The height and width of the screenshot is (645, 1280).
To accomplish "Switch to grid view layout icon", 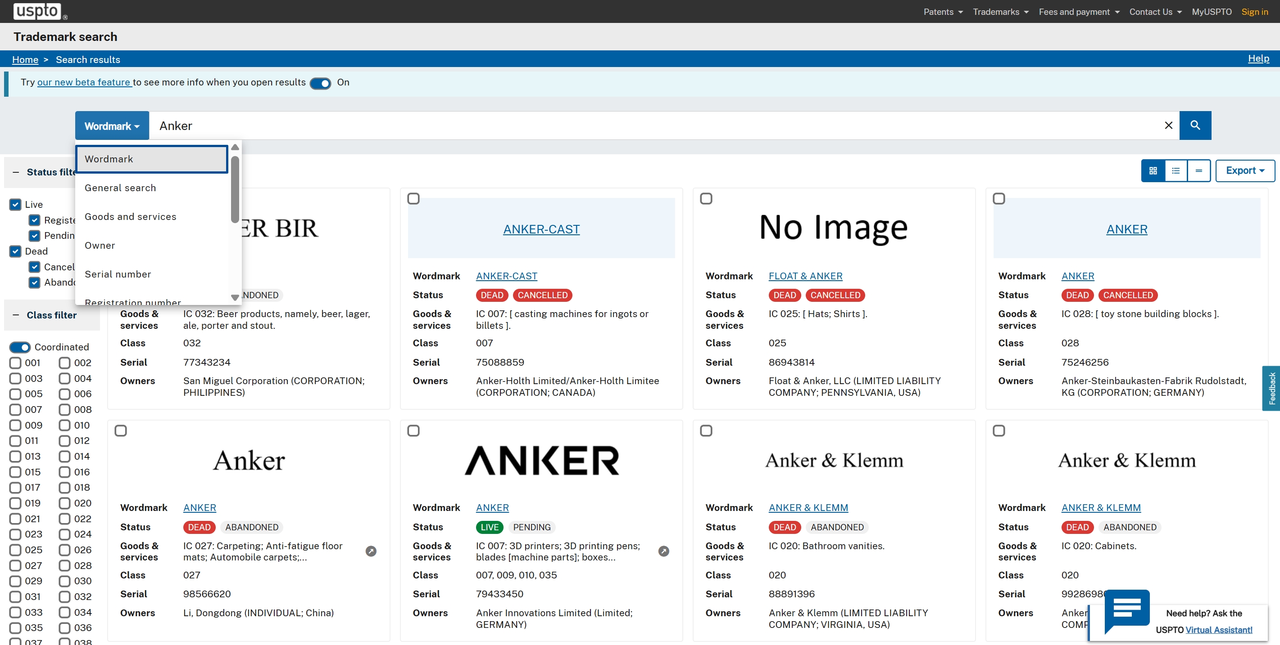I will [1153, 170].
